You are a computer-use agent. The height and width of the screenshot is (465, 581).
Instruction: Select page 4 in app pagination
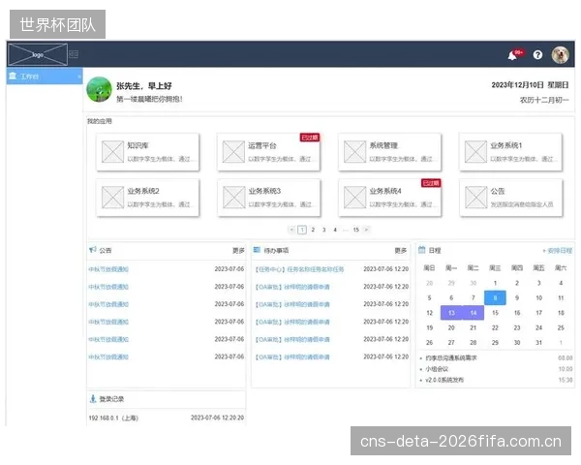335,230
